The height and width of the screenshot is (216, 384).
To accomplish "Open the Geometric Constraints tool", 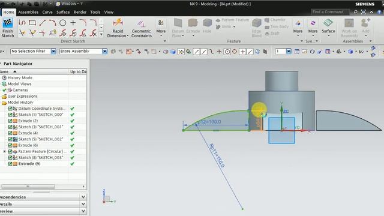I will (x=142, y=28).
